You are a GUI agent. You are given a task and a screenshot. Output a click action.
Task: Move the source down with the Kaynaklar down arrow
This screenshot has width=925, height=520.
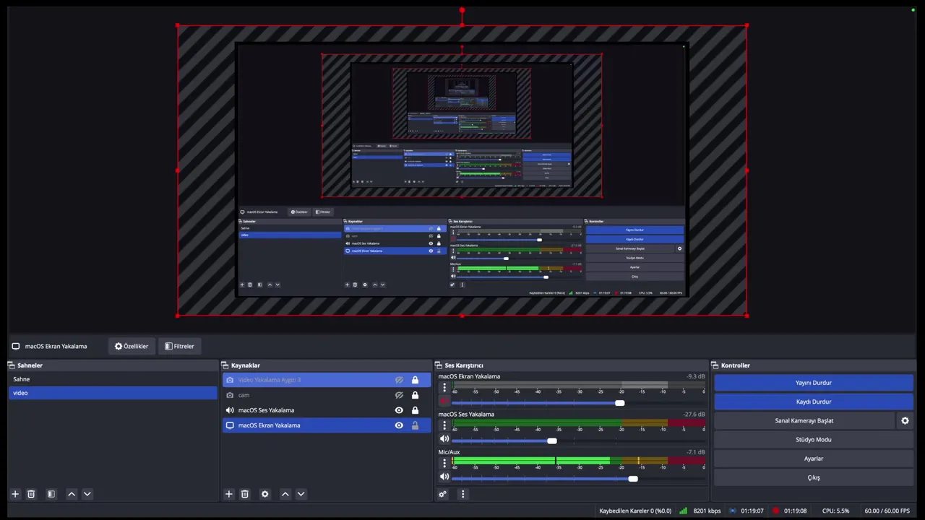pos(301,494)
